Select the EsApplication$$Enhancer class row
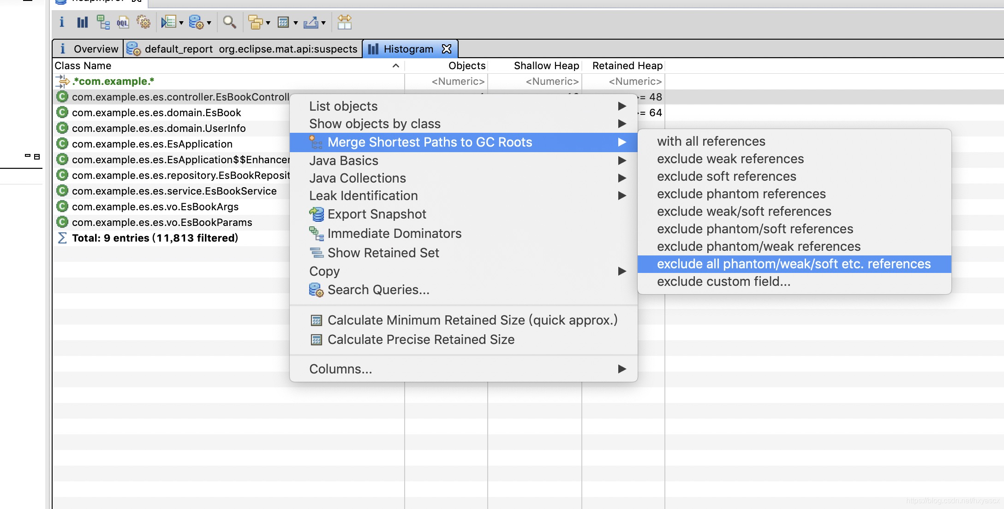 (x=172, y=160)
